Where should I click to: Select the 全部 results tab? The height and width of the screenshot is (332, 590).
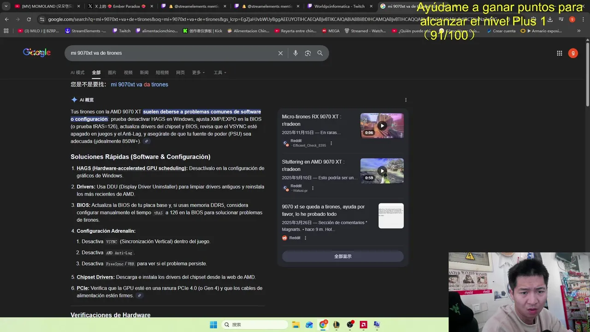[96, 72]
